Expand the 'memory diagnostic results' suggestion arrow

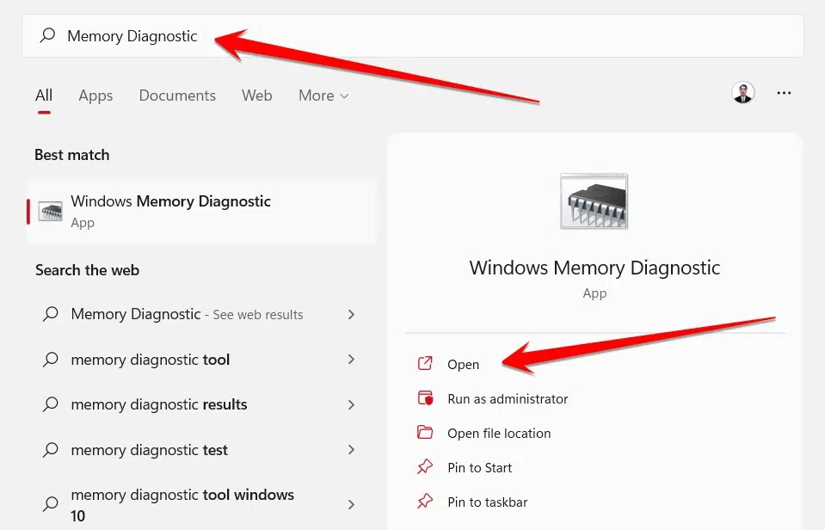(x=351, y=404)
